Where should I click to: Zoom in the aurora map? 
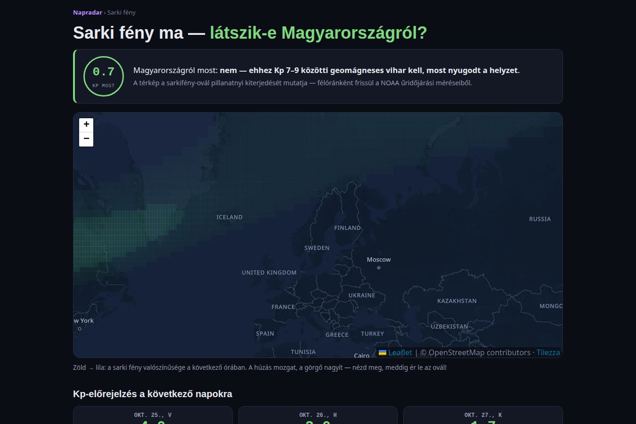click(86, 125)
